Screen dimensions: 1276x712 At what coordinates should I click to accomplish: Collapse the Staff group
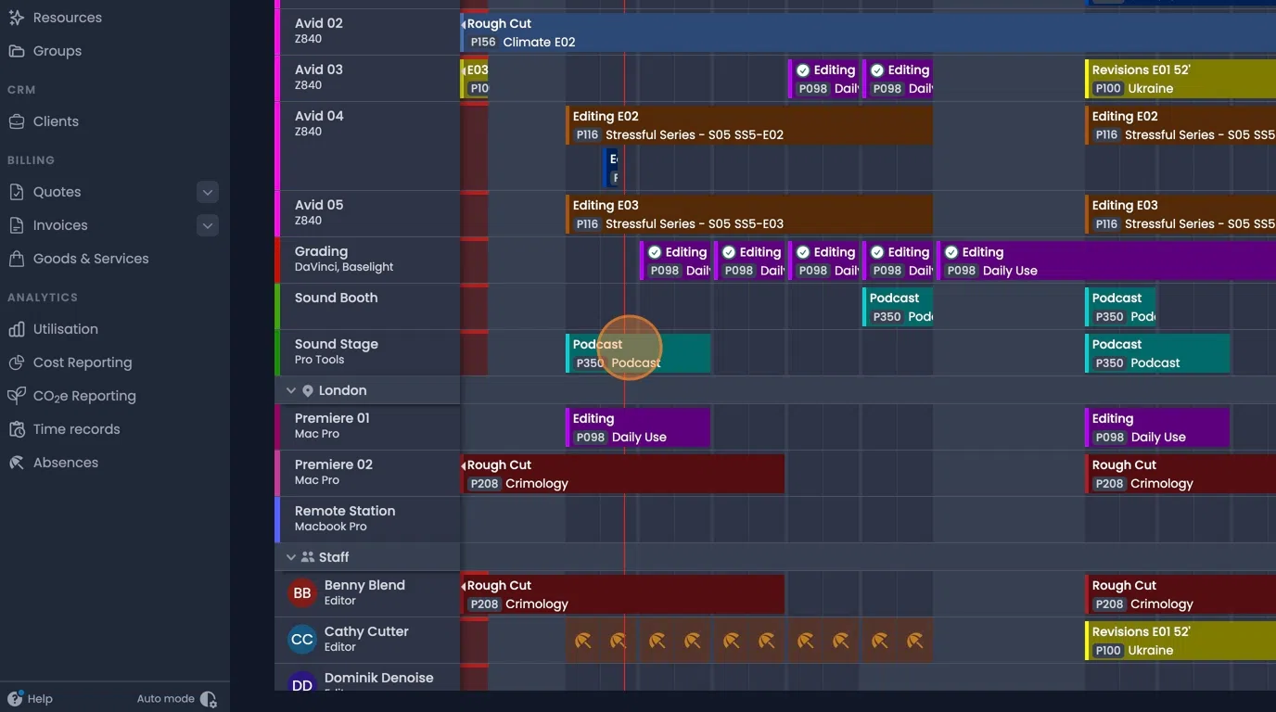pos(290,556)
